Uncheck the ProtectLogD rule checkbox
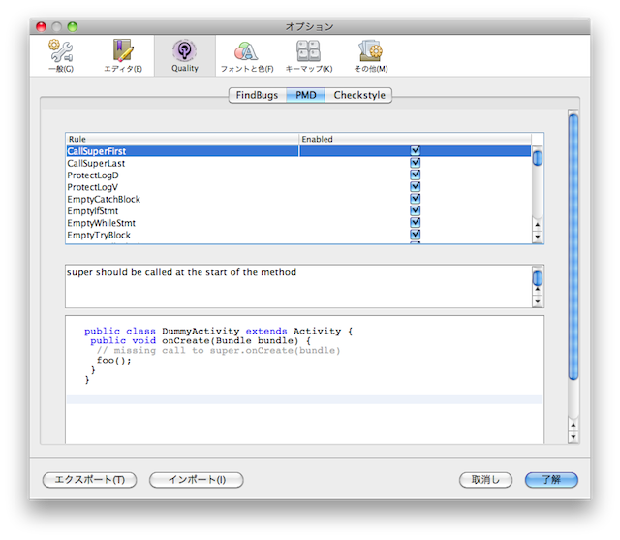Image resolution: width=620 pixels, height=540 pixels. pos(416,175)
